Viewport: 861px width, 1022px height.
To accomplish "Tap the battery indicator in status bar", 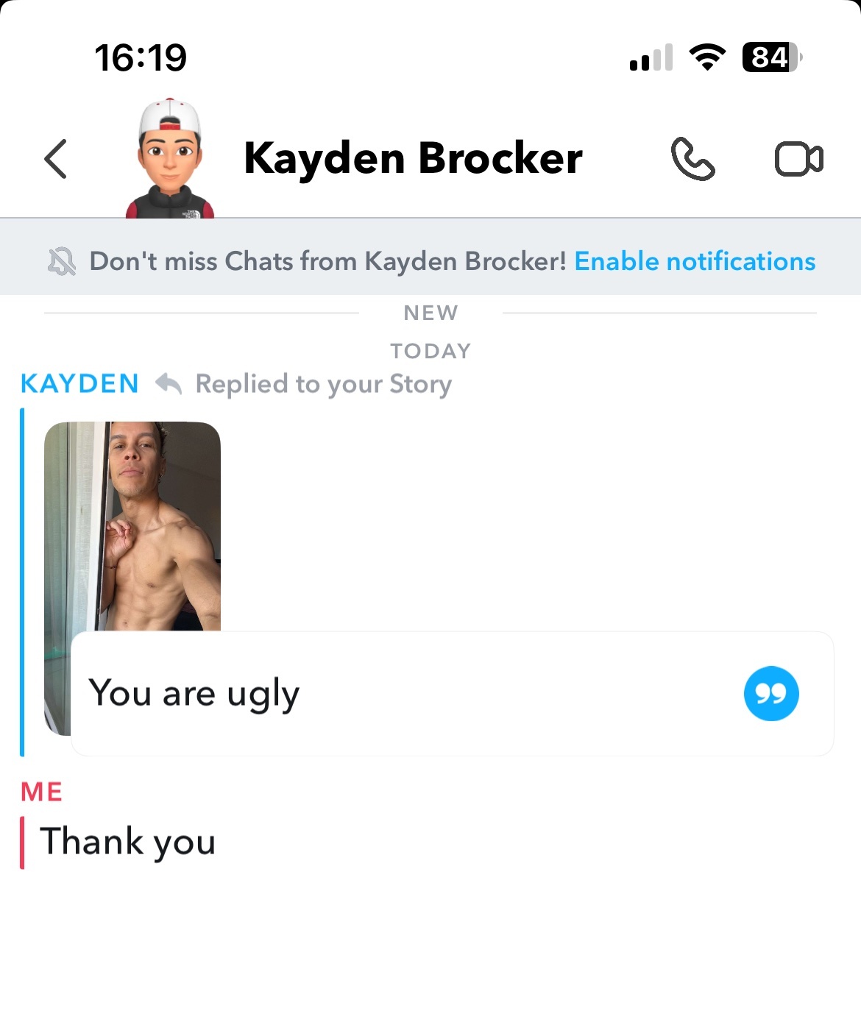I will [x=772, y=57].
